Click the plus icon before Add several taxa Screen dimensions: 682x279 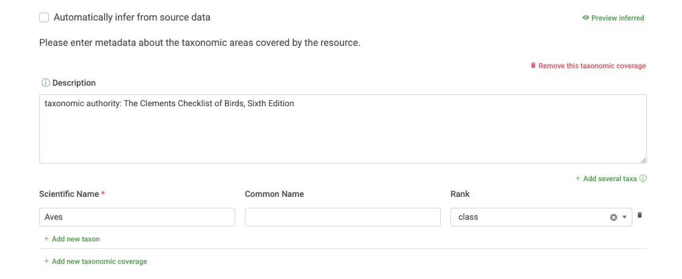578,179
